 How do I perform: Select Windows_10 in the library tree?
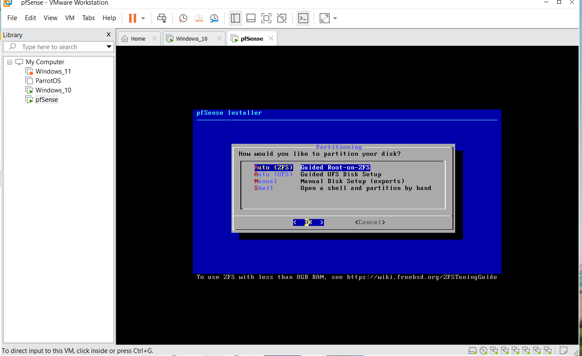[53, 90]
